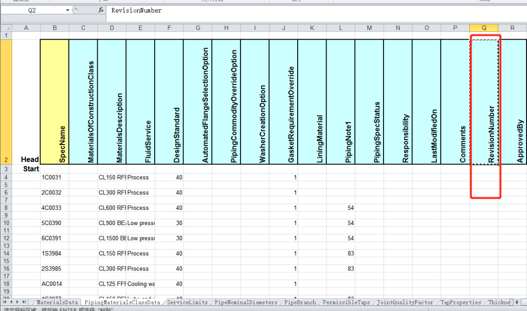527x311 pixels.
Task: Click the PipingCommodityOverrideOption header cell
Action: pos(226,102)
